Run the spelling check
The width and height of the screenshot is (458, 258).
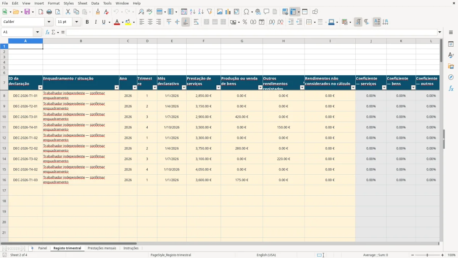(x=149, y=12)
